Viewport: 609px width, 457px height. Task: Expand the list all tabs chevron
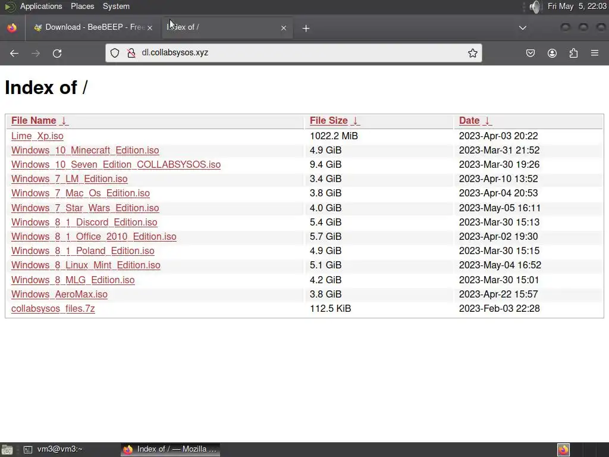523,27
